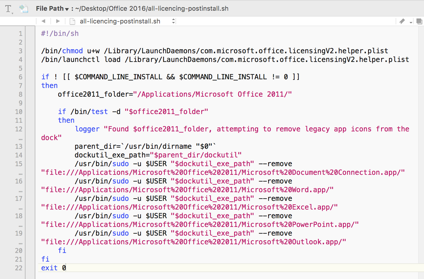Image resolution: width=424 pixels, height=279 pixels.
Task: Click the word launchctl on line 4
Action: 81,60
